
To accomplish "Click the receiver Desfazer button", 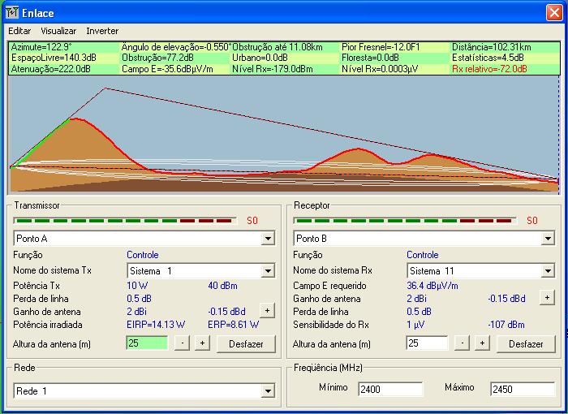I will [x=526, y=343].
